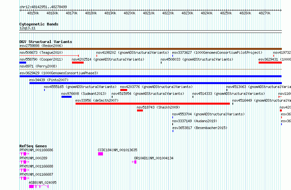This screenshot has width=291, height=190.
Task: Select the red nsv4203776 variant block
Action: coord(124,90)
